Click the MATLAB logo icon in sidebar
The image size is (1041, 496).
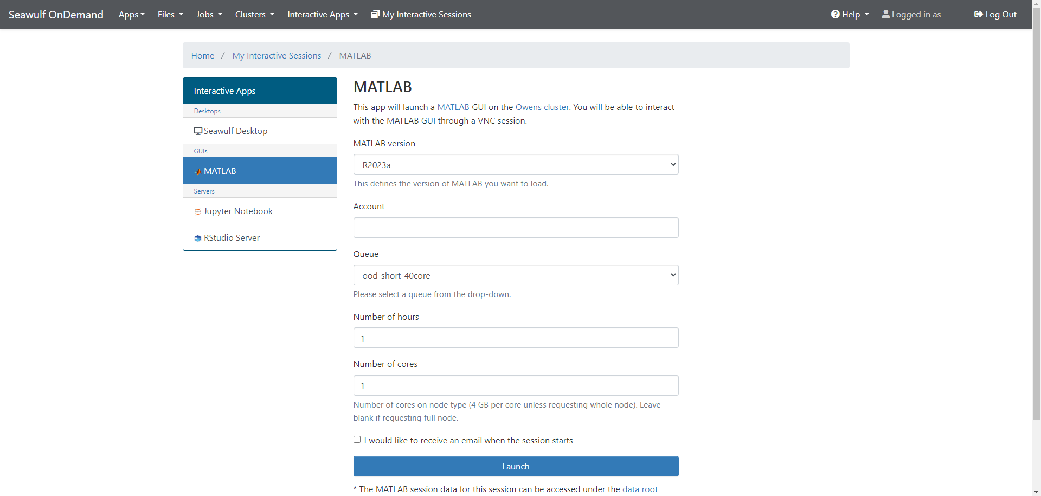pos(198,172)
